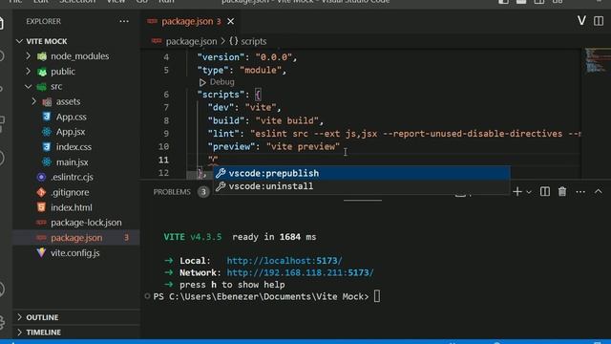Viewport: 611px width, 344px height.
Task: Create a new terminal with plus icon
Action: point(517,191)
